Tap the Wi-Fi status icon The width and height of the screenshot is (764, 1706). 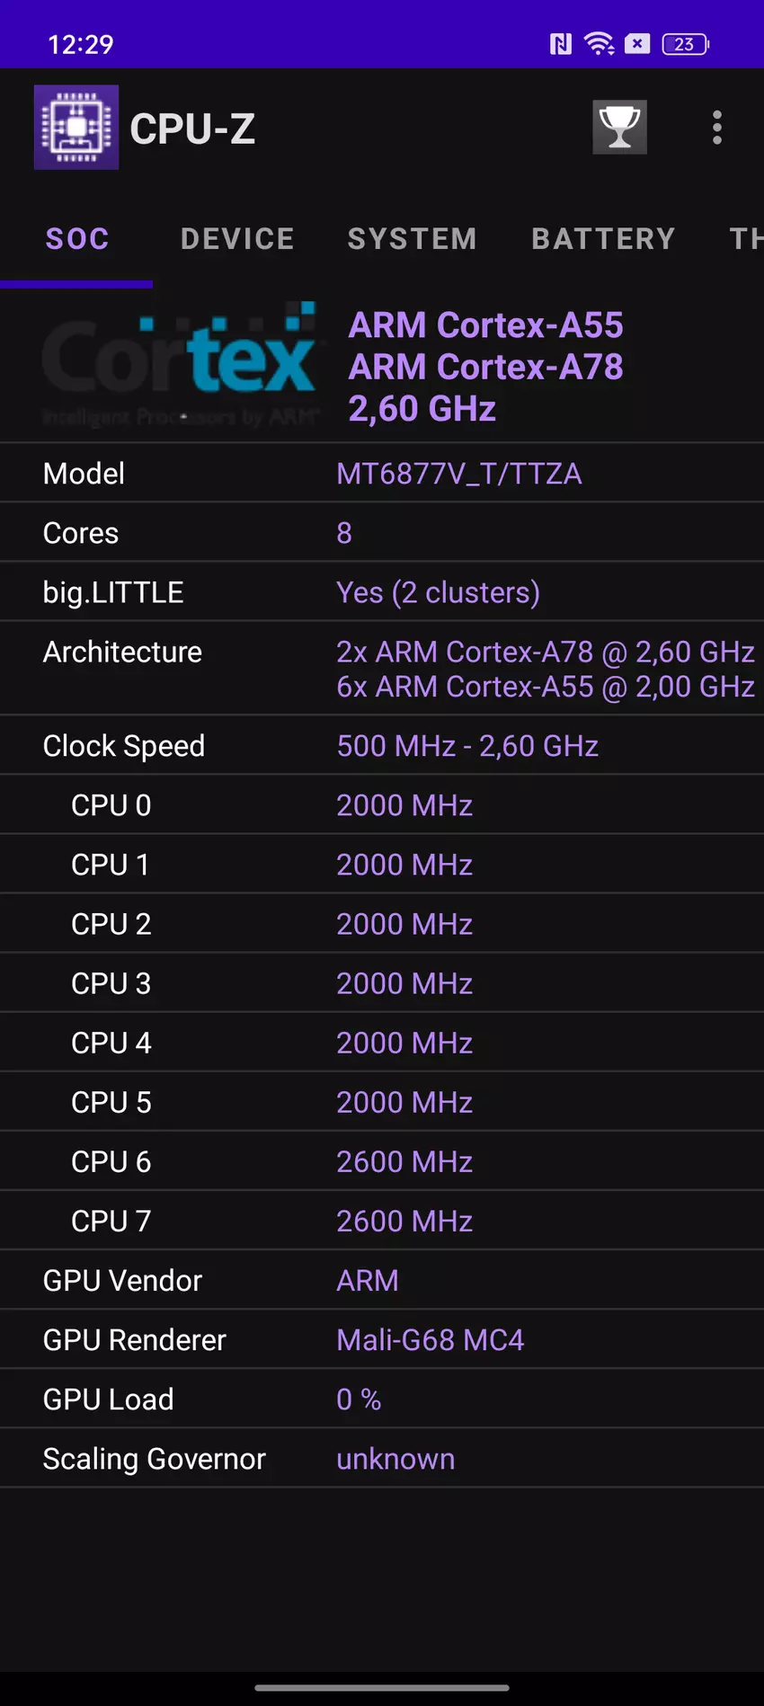click(599, 44)
